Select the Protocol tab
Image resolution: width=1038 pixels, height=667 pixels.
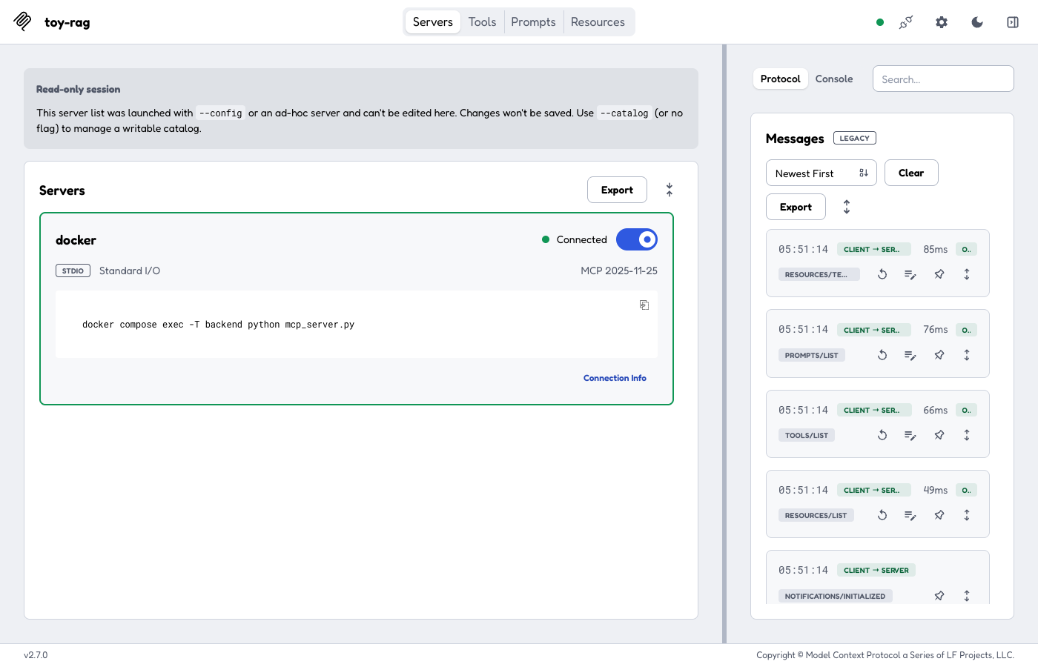pos(781,79)
